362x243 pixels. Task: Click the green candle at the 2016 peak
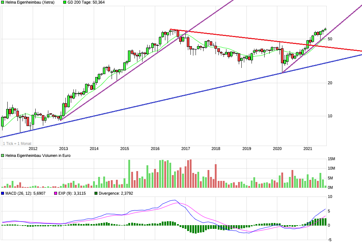pos(169,32)
